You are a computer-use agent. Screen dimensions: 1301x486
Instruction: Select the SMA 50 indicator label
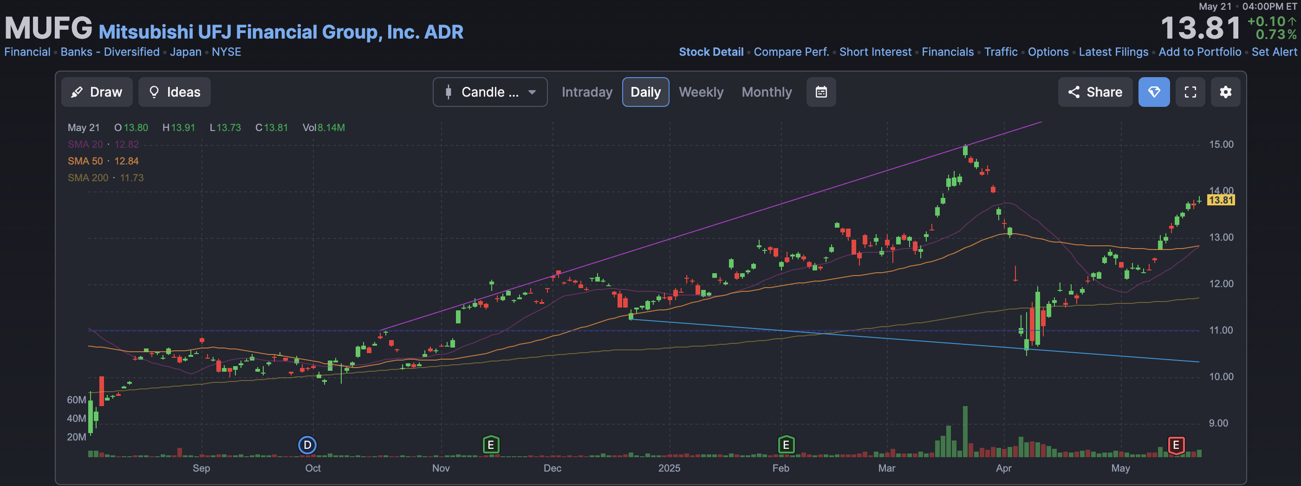coord(85,161)
